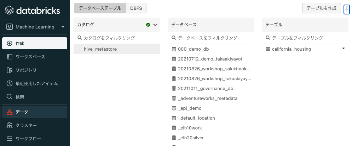Select the _apj_demo database name

point(190,108)
